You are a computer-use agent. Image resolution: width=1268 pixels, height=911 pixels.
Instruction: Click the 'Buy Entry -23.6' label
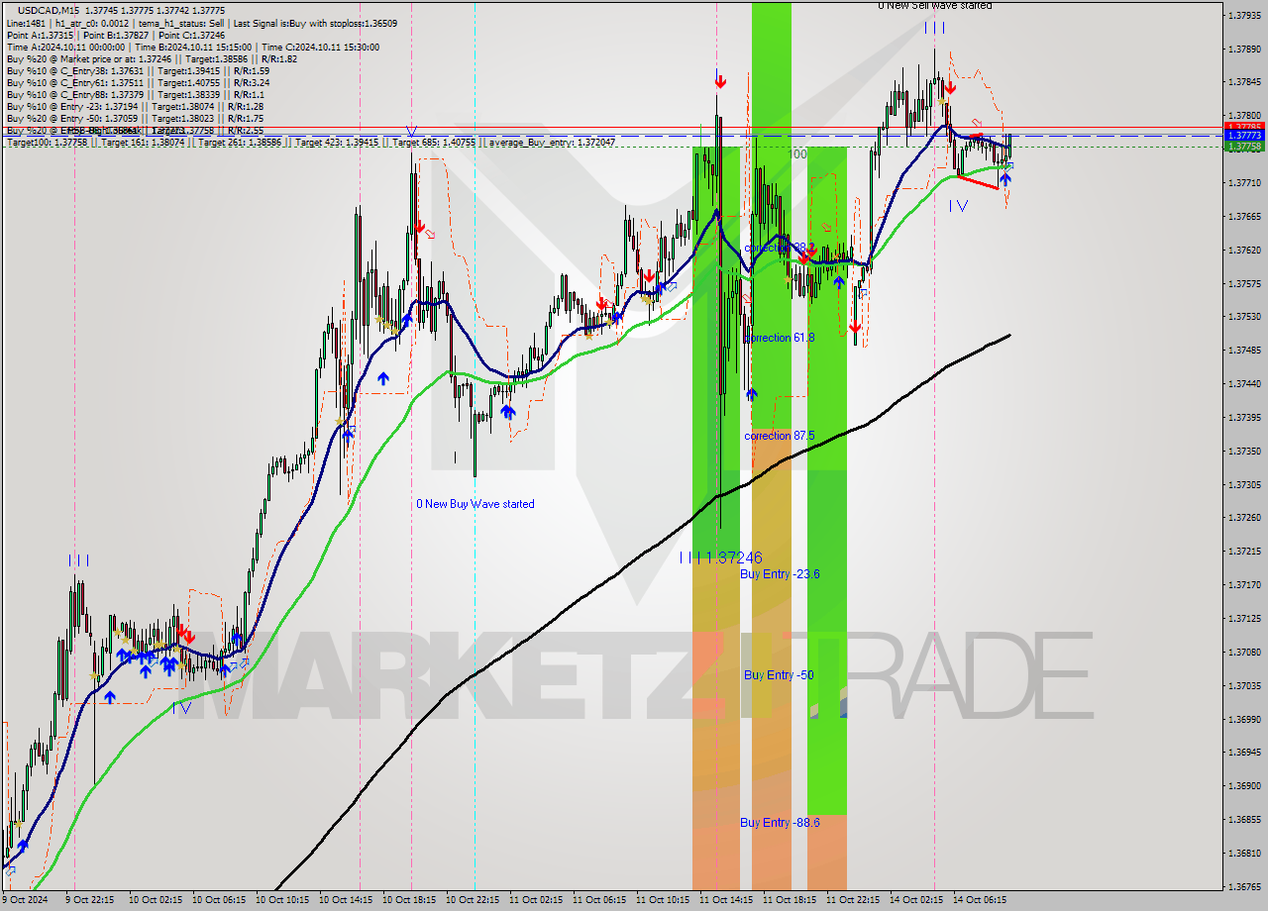[x=780, y=573]
